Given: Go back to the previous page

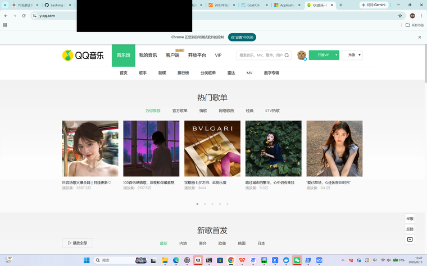Looking at the screenshot, I should (6, 16).
